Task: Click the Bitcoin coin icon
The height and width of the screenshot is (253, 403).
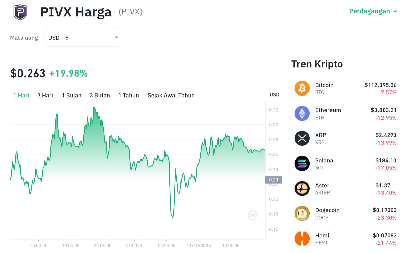Action: pyautogui.click(x=302, y=88)
